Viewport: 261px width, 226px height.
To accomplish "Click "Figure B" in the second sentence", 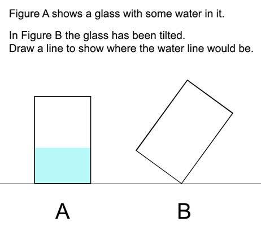I will point(41,36).
